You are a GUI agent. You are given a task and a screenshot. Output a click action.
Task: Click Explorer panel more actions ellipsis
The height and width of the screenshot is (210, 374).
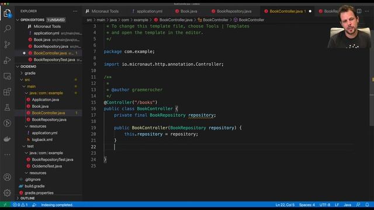75,11
